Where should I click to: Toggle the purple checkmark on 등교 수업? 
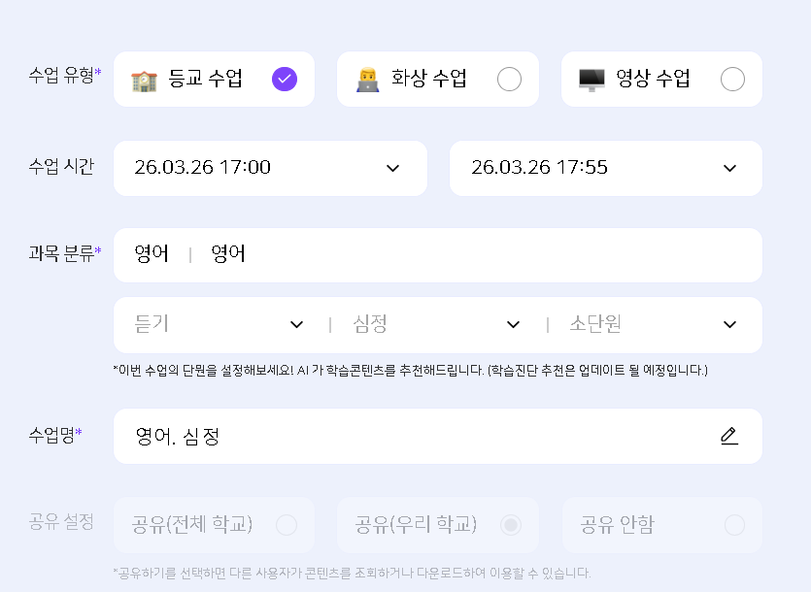285,80
